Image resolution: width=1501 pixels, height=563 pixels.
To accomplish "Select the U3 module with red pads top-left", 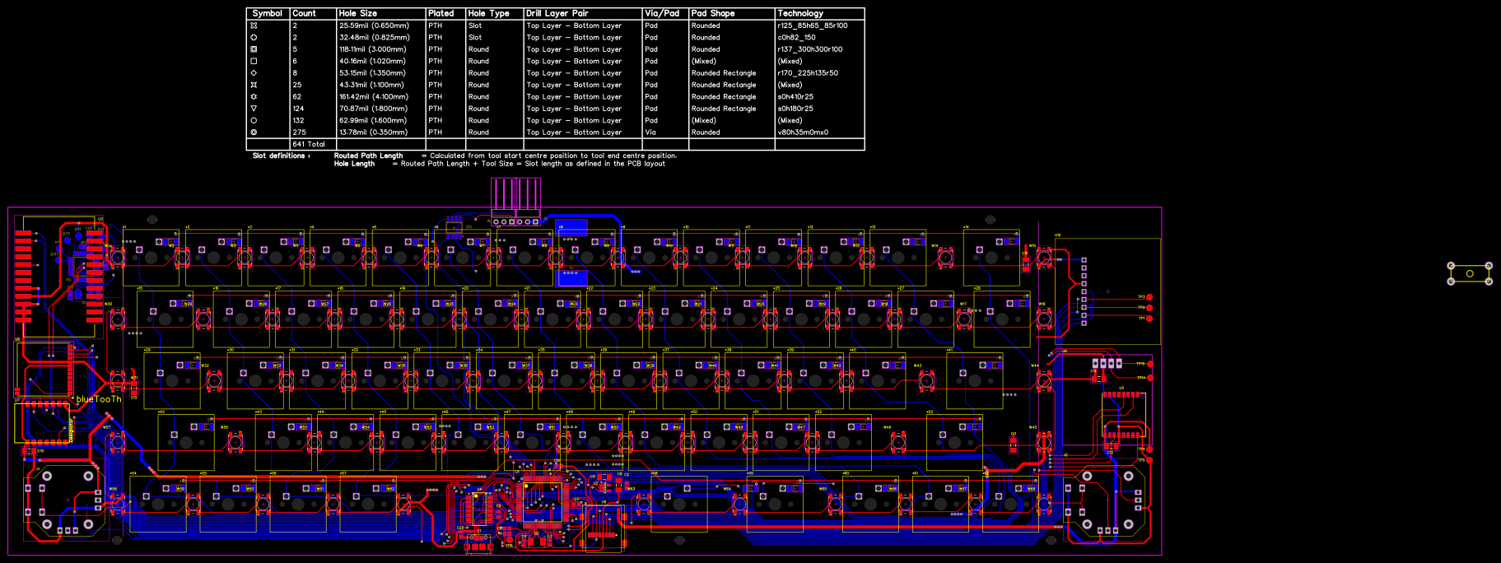I will 59,272.
